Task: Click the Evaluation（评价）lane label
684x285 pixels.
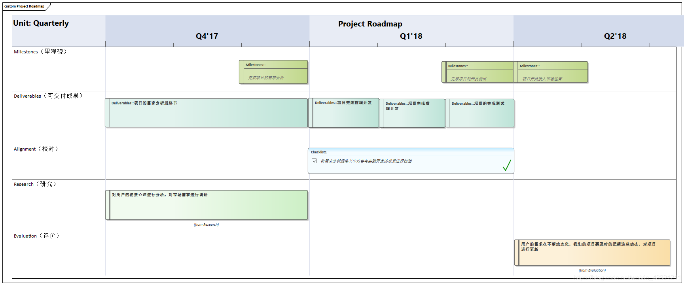Action: pyautogui.click(x=36, y=236)
